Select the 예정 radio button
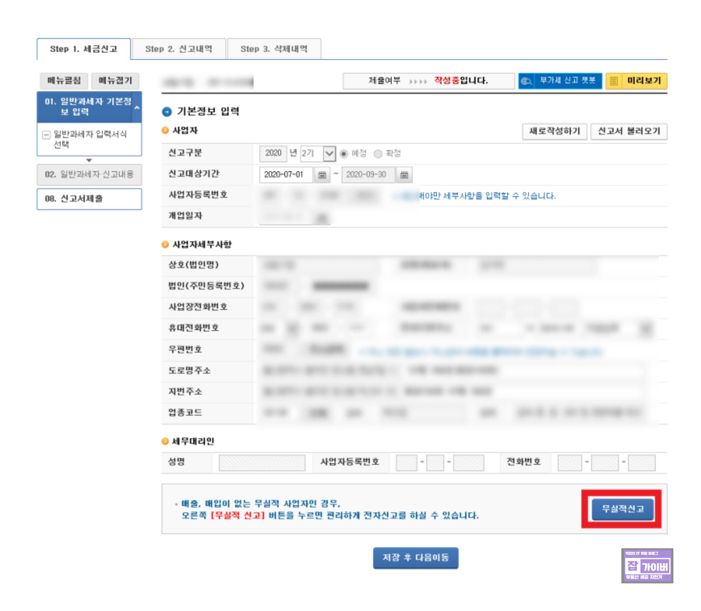701x611 pixels. point(344,154)
